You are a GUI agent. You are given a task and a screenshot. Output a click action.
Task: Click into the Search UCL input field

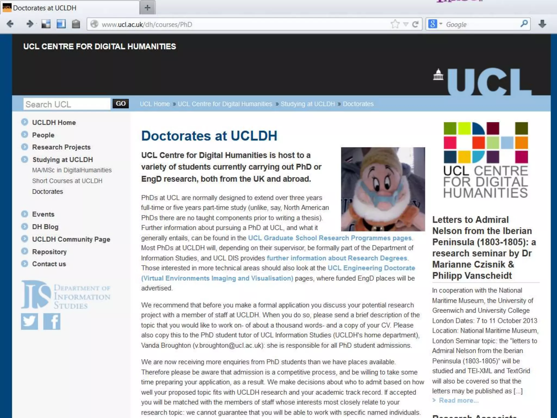pos(67,104)
